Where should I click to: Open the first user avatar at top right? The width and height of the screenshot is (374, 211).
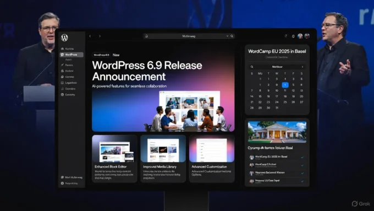(x=300, y=36)
